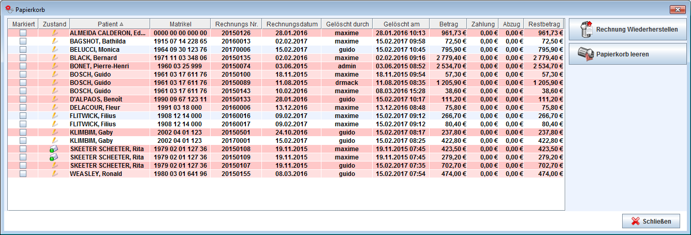Viewport: 691px width, 235px height.
Task: Click the empty recycle bin icon
Action: 586,54
